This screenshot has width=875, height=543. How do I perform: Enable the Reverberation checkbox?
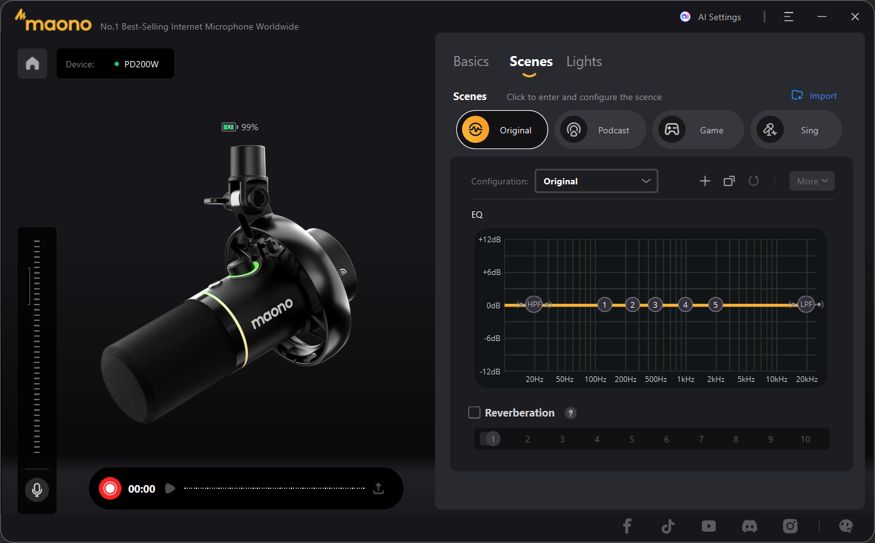[475, 413]
